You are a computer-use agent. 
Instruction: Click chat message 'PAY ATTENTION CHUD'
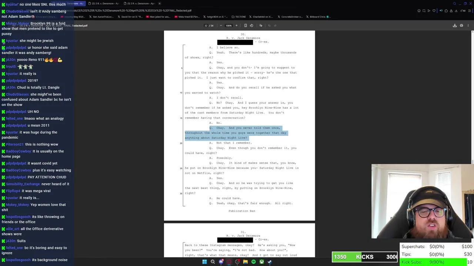point(47,177)
